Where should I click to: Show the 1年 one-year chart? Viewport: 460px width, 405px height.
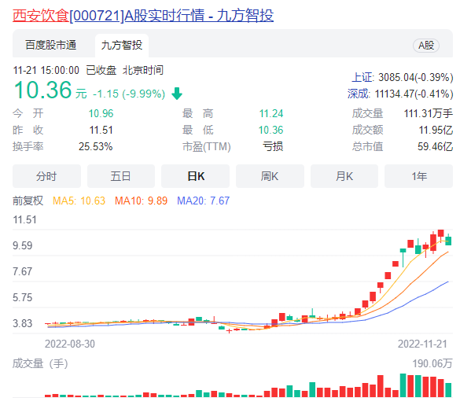418,176
